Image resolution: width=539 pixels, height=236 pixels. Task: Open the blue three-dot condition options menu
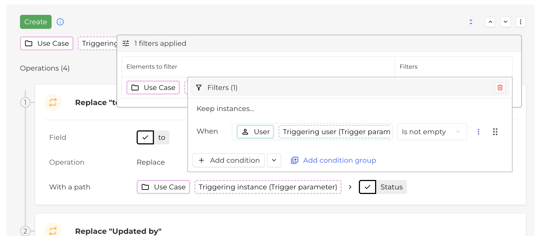[x=478, y=132]
